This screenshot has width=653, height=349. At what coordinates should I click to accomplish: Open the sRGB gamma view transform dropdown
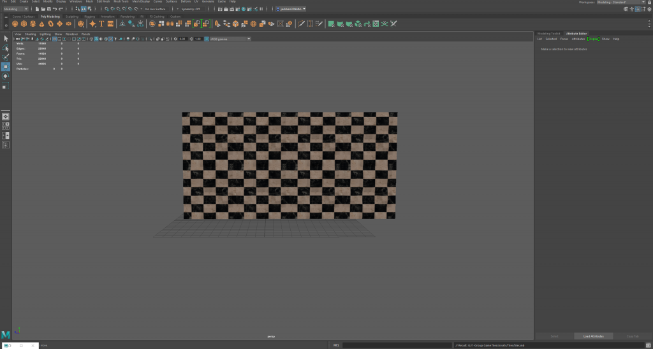point(227,39)
